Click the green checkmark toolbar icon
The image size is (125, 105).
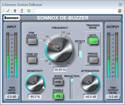8,11
